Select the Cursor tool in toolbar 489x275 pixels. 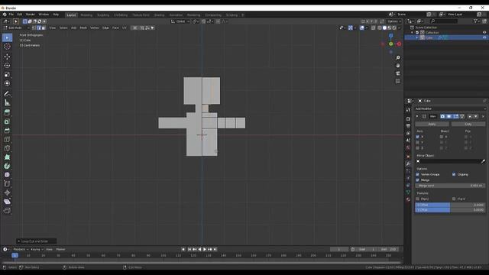7,47
